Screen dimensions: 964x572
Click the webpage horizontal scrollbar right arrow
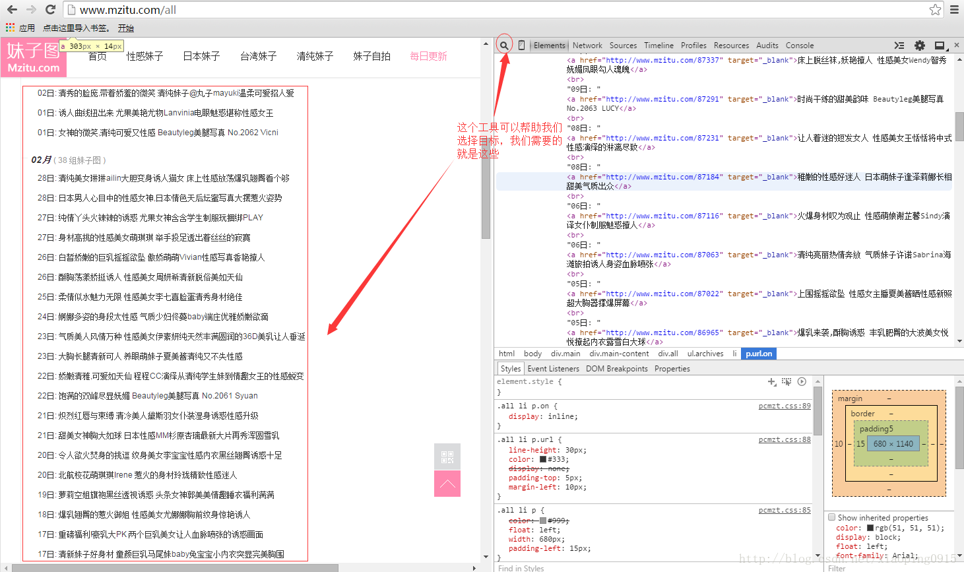(474, 567)
